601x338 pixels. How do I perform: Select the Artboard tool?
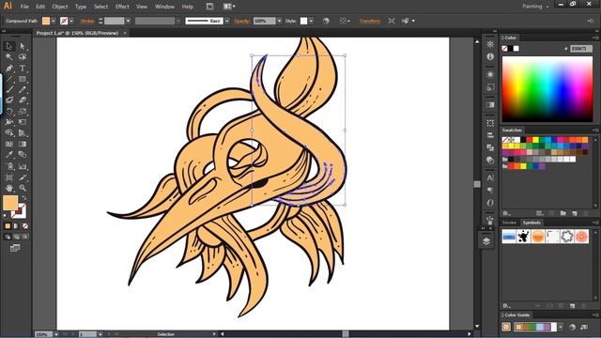[x=9, y=177]
